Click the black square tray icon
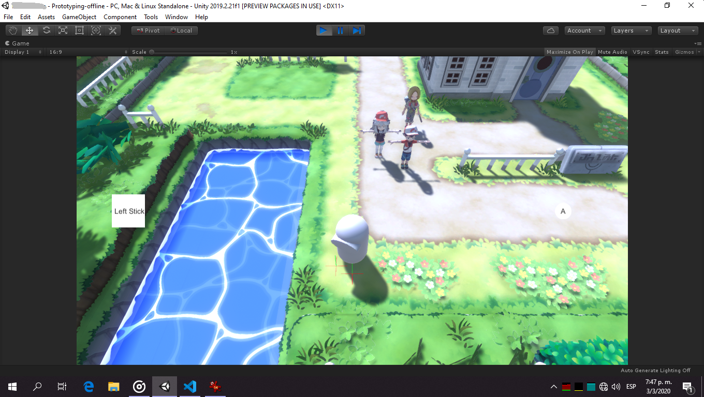704x397 pixels. click(579, 387)
